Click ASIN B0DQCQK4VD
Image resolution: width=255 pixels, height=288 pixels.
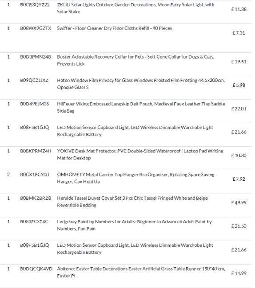(x=36, y=269)
